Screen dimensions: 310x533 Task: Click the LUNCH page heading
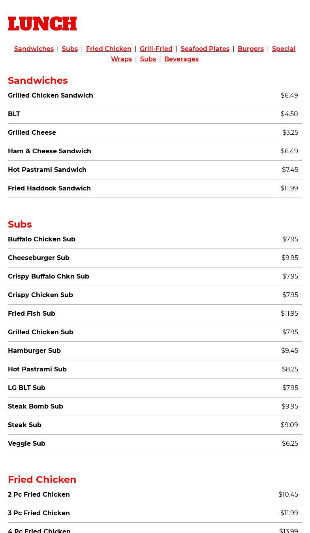point(42,24)
